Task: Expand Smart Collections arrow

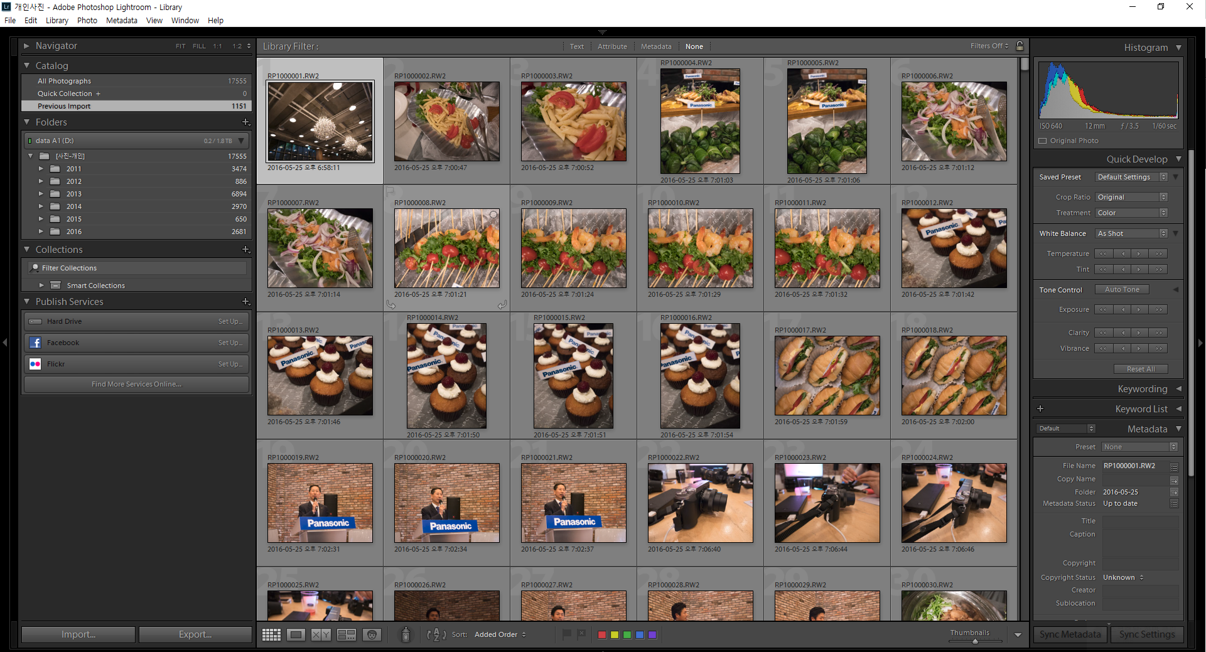Action: click(x=41, y=285)
